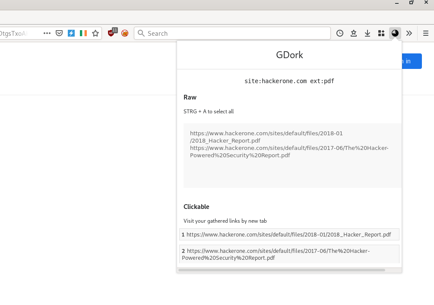Click the red blocked-circle extension icon
The height and width of the screenshot is (305, 434).
125,34
